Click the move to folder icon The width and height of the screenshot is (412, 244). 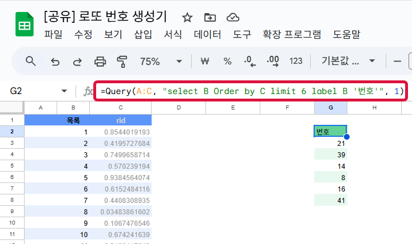[x=210, y=17]
